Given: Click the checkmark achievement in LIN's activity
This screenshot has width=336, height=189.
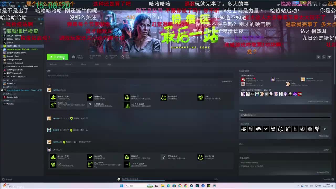Looking at the screenshot, I should coord(90,157).
